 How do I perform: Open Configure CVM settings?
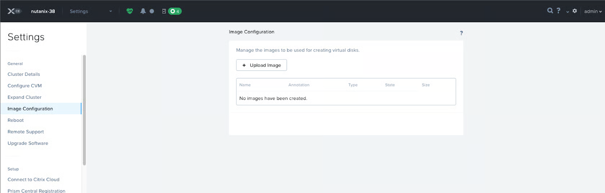click(25, 86)
